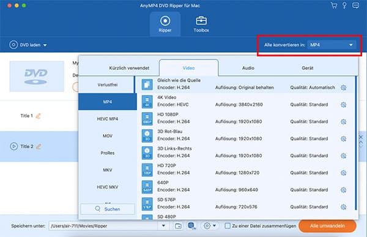The image size is (367, 237).
Task: Remove Title 2 with X icon
Action: pyautogui.click(x=361, y=137)
